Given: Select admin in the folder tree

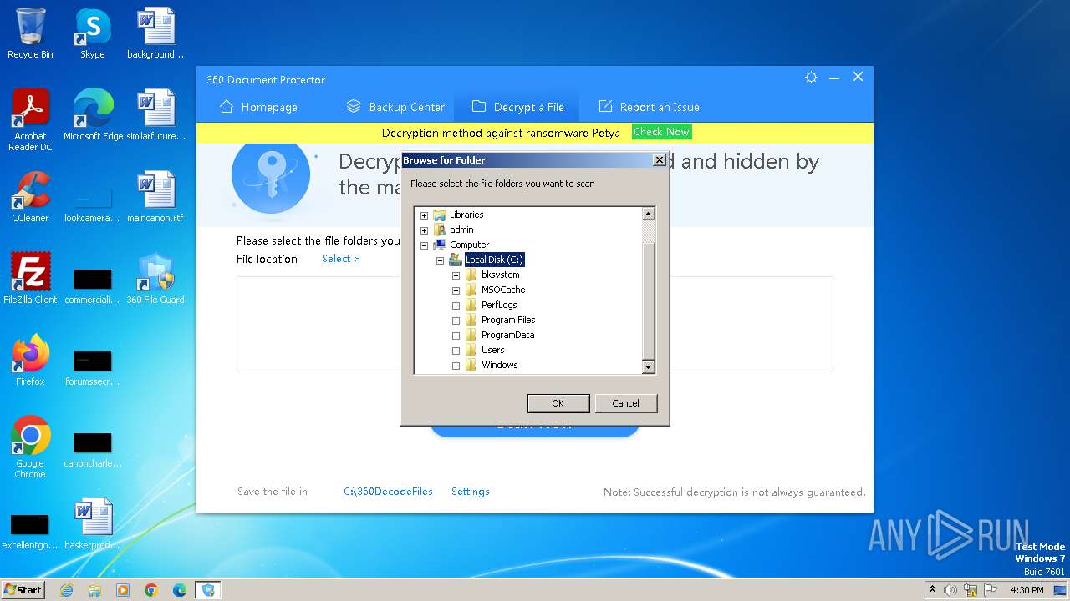Looking at the screenshot, I should 461,230.
